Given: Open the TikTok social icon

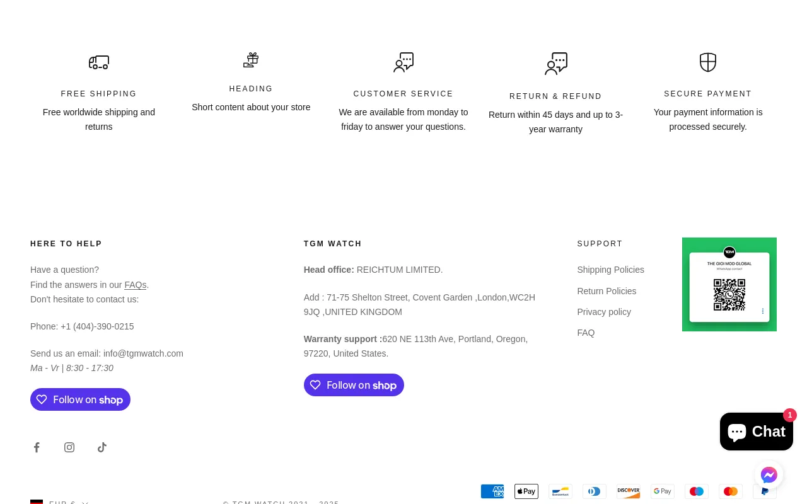Looking at the screenshot, I should (x=102, y=447).
